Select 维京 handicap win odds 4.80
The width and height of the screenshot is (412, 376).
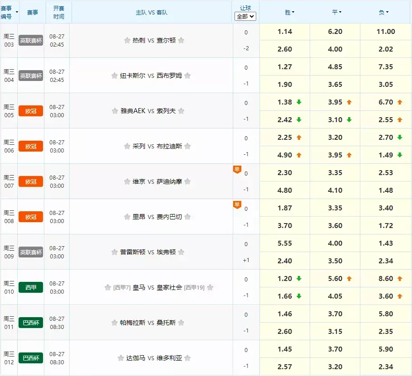(285, 190)
